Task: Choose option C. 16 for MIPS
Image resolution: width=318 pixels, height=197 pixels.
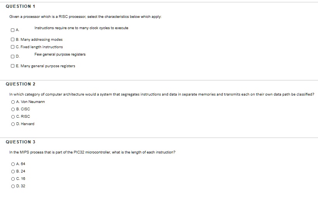Action: click(13, 179)
